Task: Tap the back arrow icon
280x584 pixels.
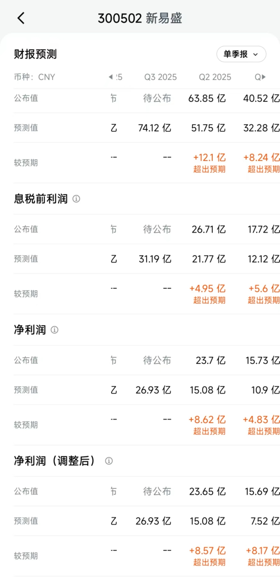Action: coord(21,18)
